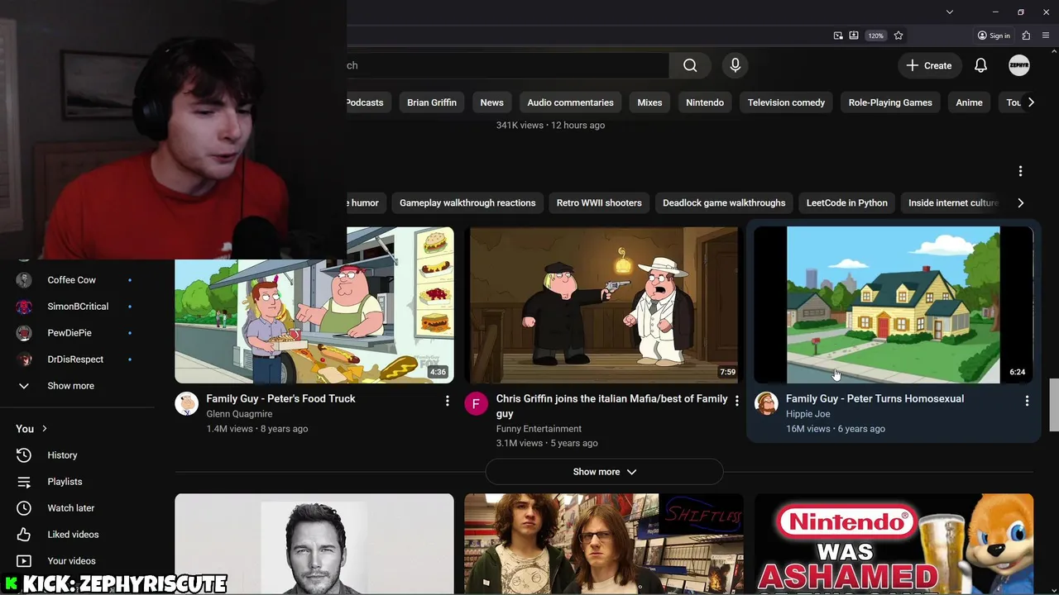Image resolution: width=1059 pixels, height=595 pixels.
Task: Open Family Guy - Peter Turns Homosexual title
Action: [x=875, y=398]
